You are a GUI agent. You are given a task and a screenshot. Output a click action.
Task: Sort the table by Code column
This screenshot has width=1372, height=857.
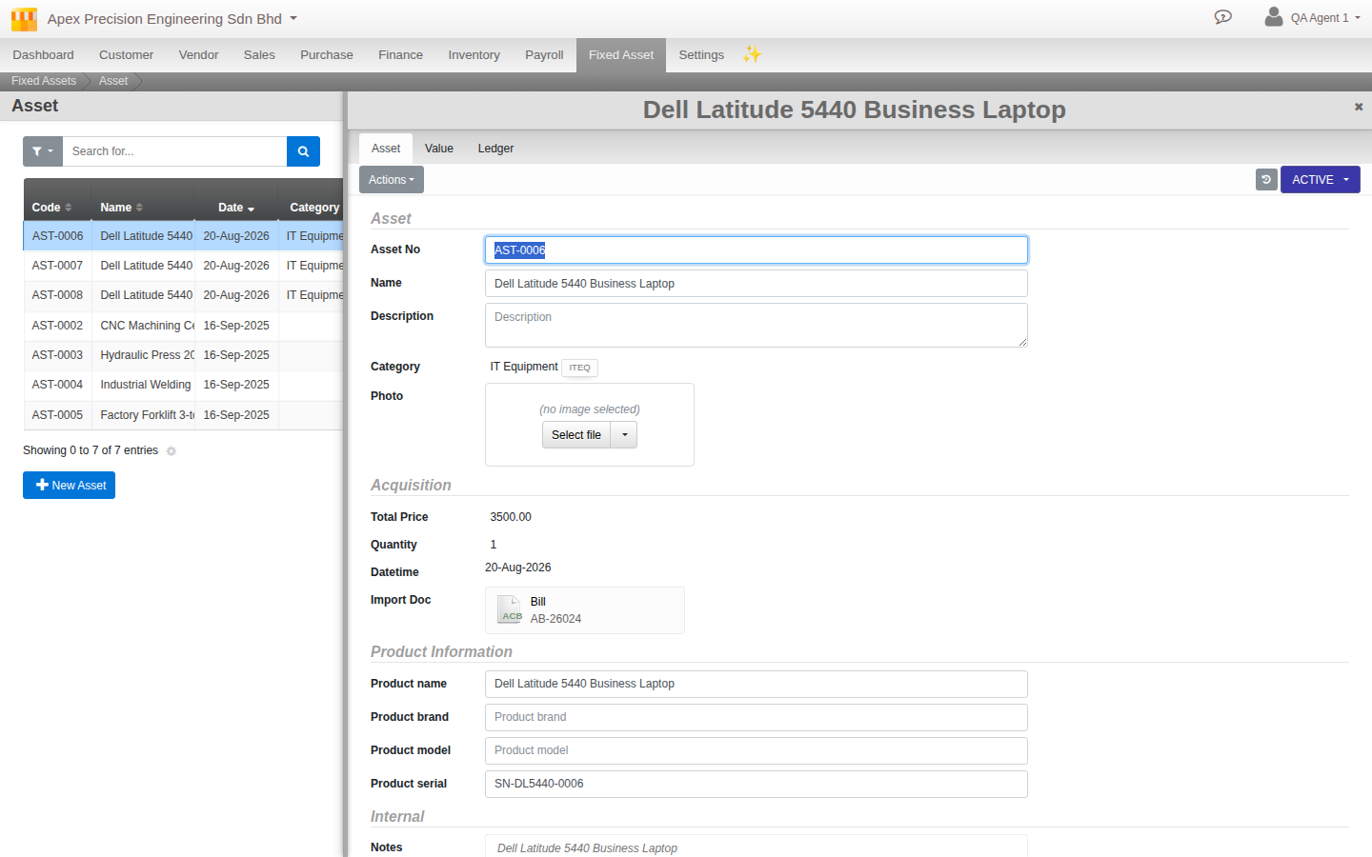(x=57, y=208)
